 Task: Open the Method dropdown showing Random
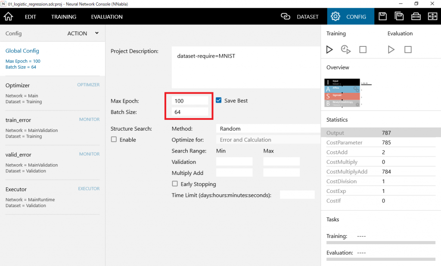click(267, 128)
